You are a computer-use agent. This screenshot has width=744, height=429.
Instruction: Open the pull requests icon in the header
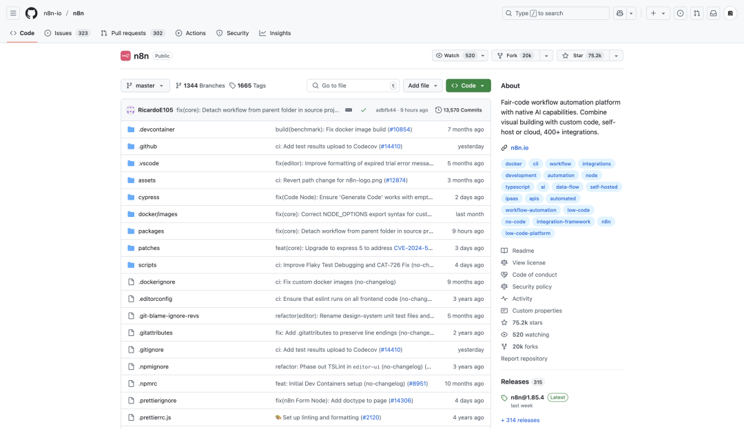coord(697,13)
